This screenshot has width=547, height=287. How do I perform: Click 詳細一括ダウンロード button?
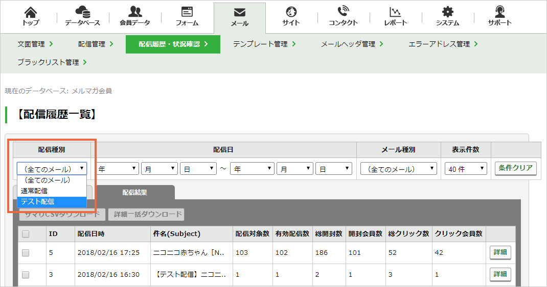coord(146,214)
